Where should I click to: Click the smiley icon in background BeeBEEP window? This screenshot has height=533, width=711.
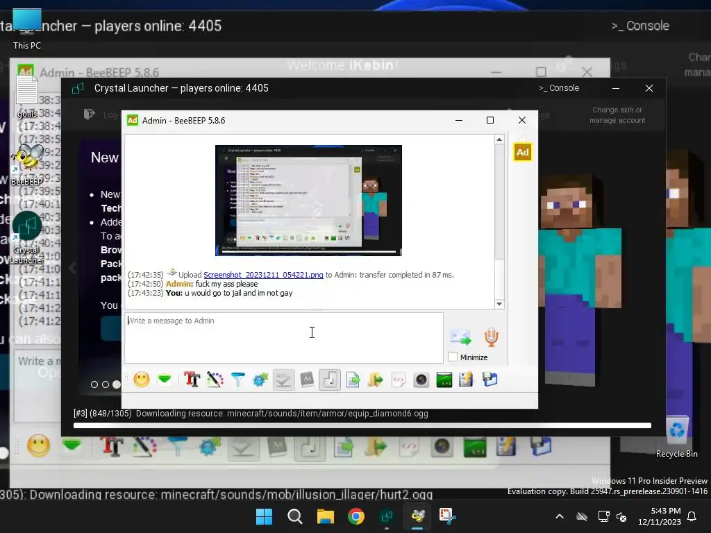pos(39,446)
